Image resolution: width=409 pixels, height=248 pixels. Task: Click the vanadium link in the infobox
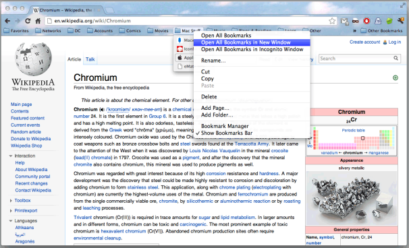tap(329, 153)
